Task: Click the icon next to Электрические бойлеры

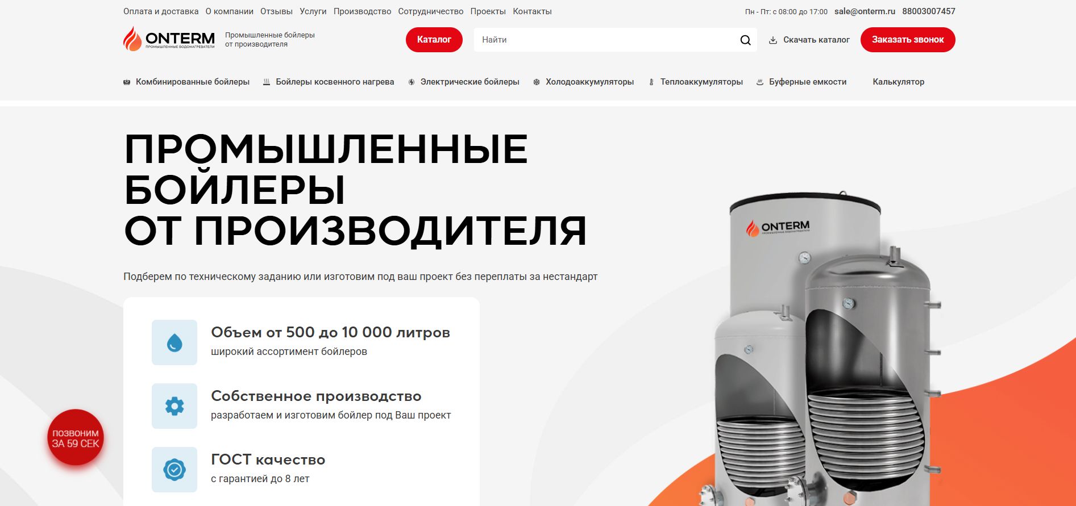Action: [x=412, y=82]
